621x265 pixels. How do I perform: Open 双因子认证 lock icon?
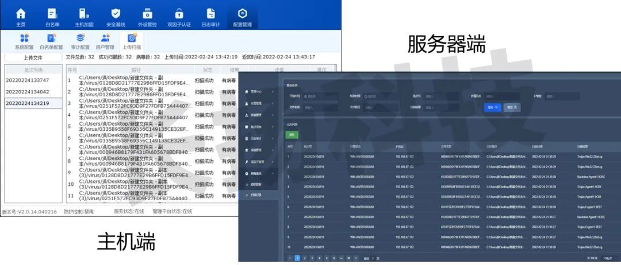(179, 17)
